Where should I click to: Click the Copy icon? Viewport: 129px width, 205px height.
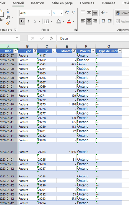(8, 17)
